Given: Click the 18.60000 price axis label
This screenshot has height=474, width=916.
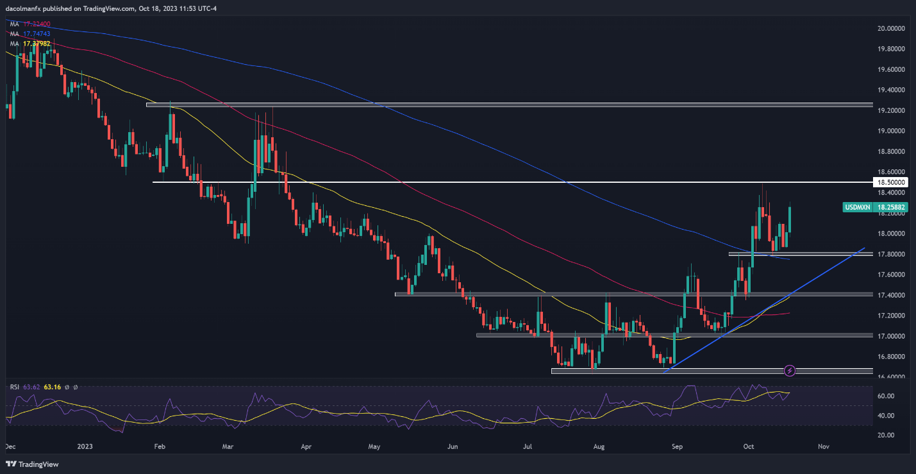Looking at the screenshot, I should point(892,172).
